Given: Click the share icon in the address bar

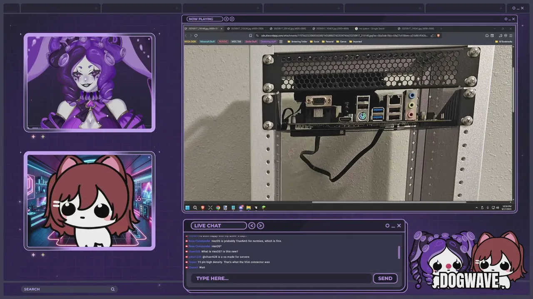Looking at the screenshot, I should (432, 36).
